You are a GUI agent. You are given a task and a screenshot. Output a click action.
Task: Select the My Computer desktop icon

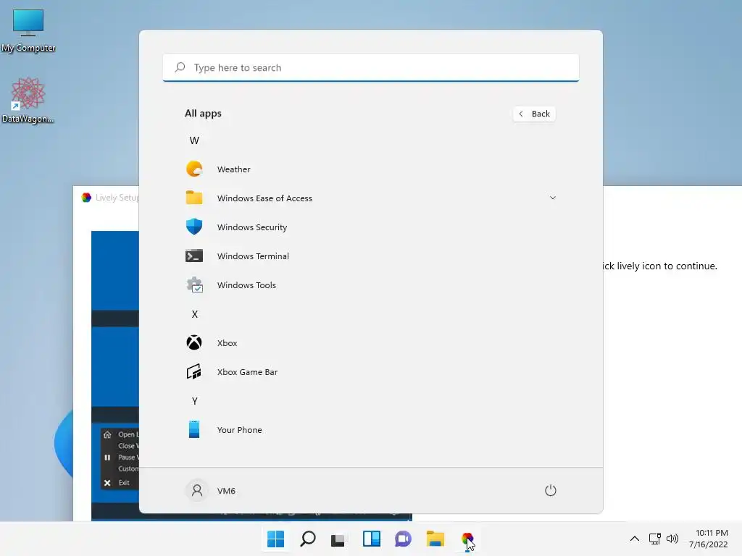(28, 30)
